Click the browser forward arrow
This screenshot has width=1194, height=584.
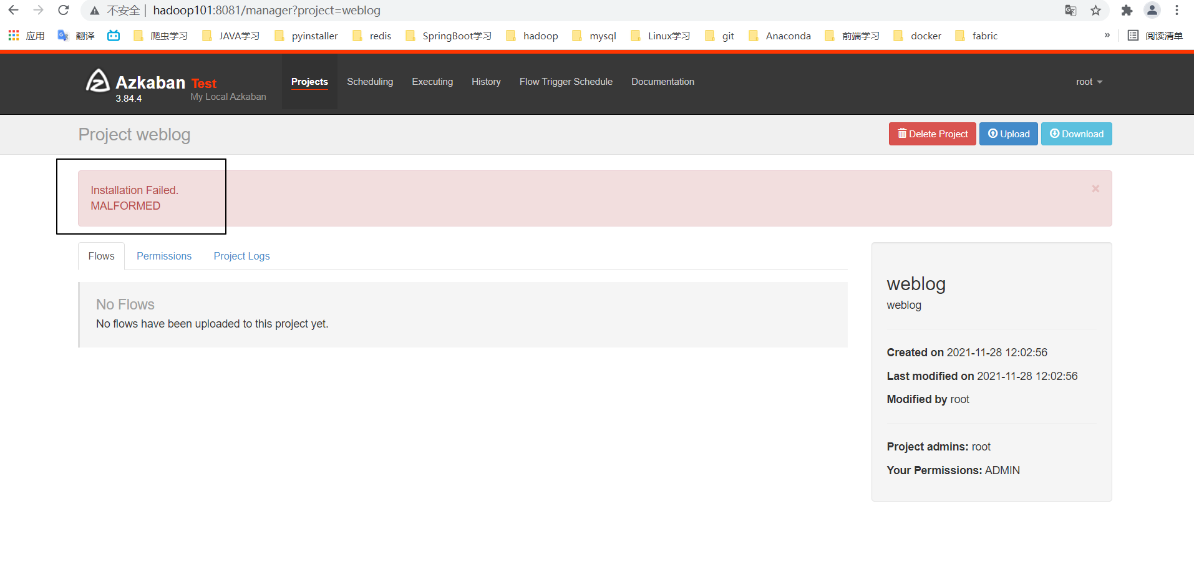coord(38,10)
